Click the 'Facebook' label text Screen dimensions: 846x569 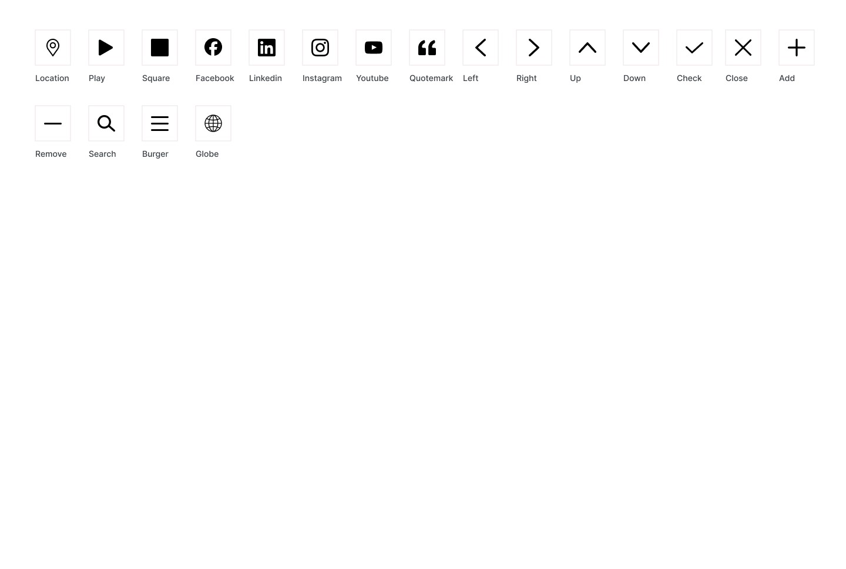215,78
